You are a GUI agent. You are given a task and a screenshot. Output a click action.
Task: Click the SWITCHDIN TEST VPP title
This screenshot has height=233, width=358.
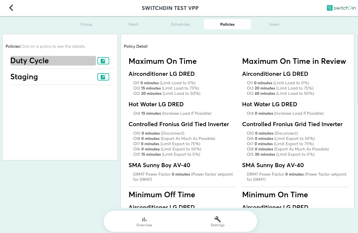click(x=170, y=8)
